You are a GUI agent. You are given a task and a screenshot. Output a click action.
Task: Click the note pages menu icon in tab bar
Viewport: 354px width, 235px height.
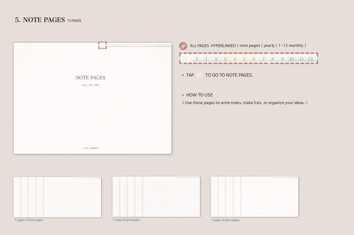pos(185,59)
